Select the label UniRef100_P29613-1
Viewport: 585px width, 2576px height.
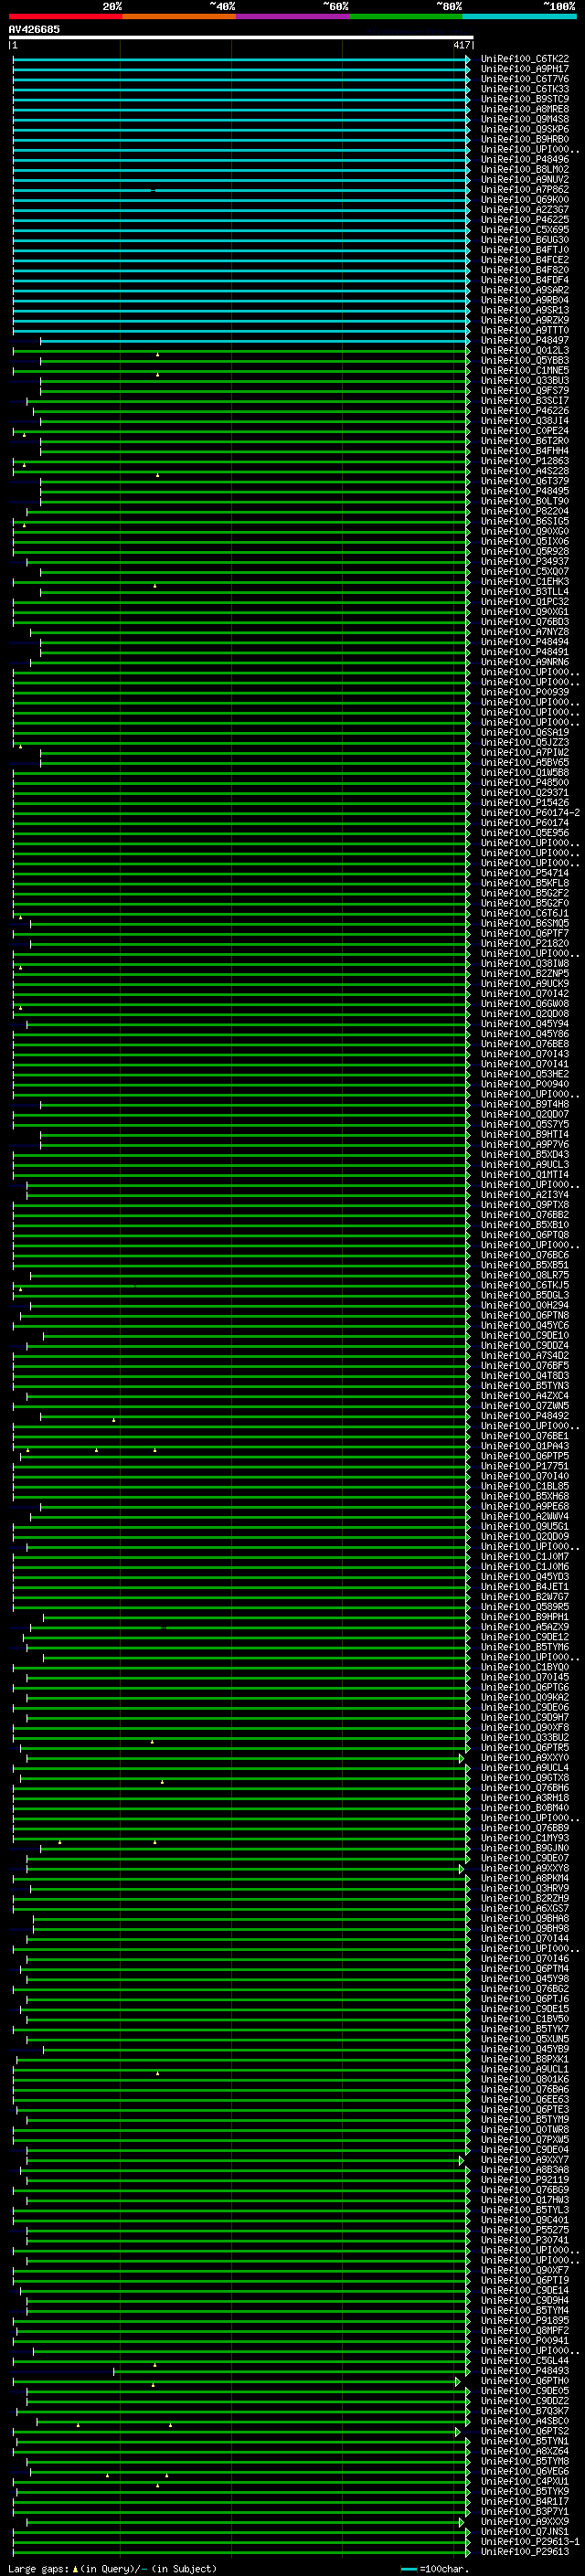tap(531, 2542)
